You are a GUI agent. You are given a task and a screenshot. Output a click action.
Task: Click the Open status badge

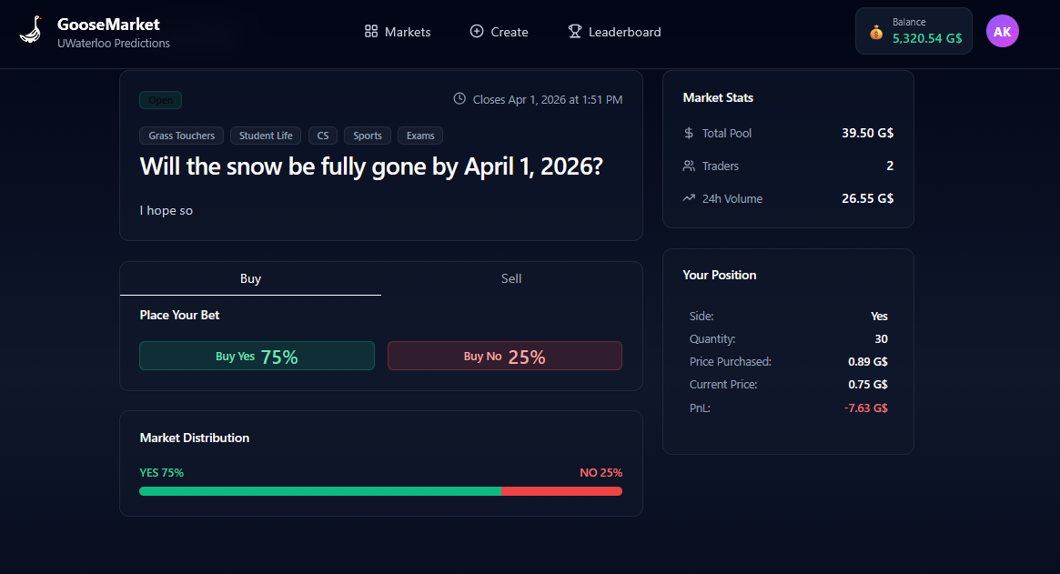pos(160,99)
